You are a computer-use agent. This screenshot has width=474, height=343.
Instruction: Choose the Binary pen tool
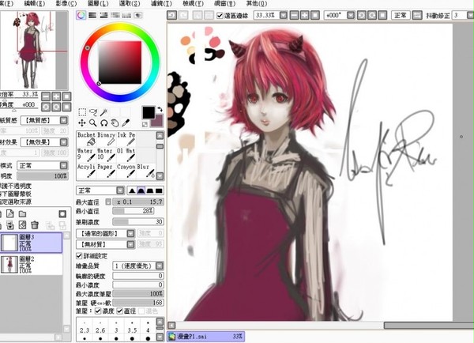107,138
